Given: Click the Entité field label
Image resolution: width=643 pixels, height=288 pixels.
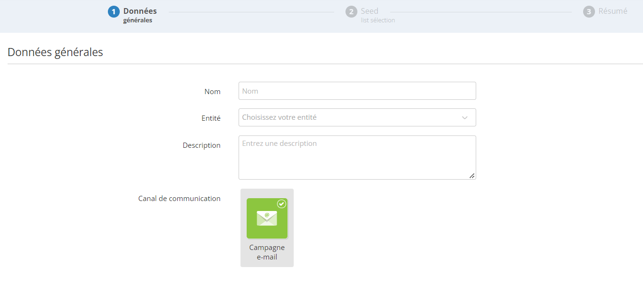Looking at the screenshot, I should point(211,118).
